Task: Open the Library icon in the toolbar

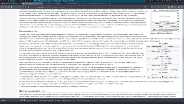Action: pyautogui.click(x=169, y=7)
